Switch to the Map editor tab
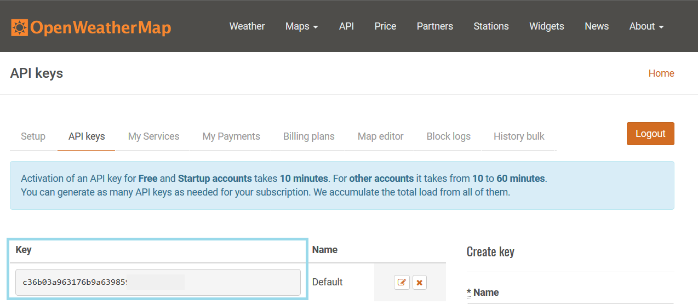Viewport: 698px width, 304px height. (380, 136)
